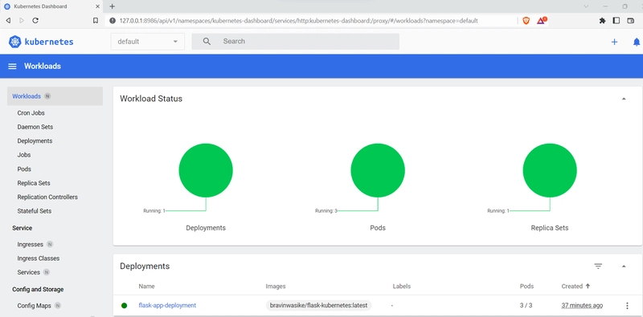Select Replica Sets in the sidebar
Viewport: 643px width, 317px height.
[34, 183]
